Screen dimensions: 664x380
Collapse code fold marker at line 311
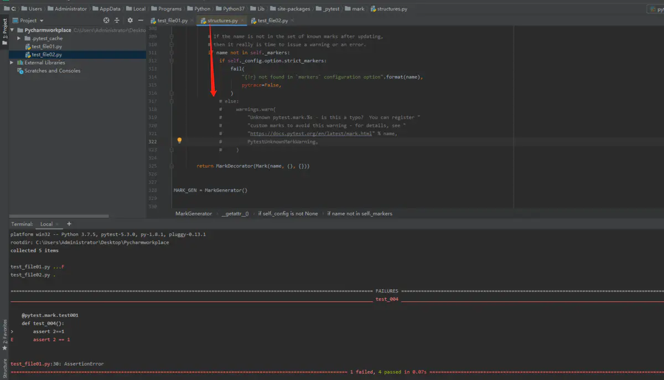pyautogui.click(x=172, y=53)
